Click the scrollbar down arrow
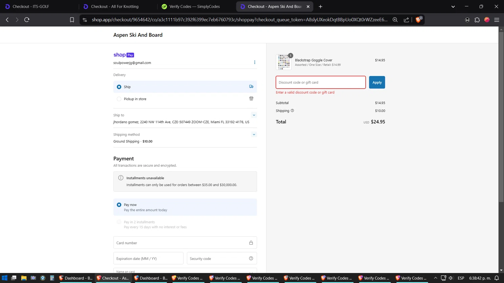 pos(501,270)
